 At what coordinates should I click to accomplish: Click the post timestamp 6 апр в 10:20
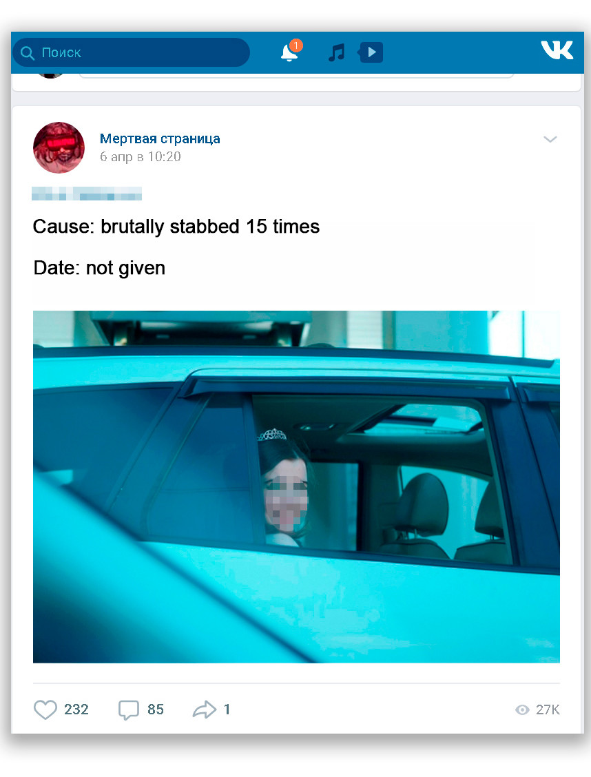141,156
